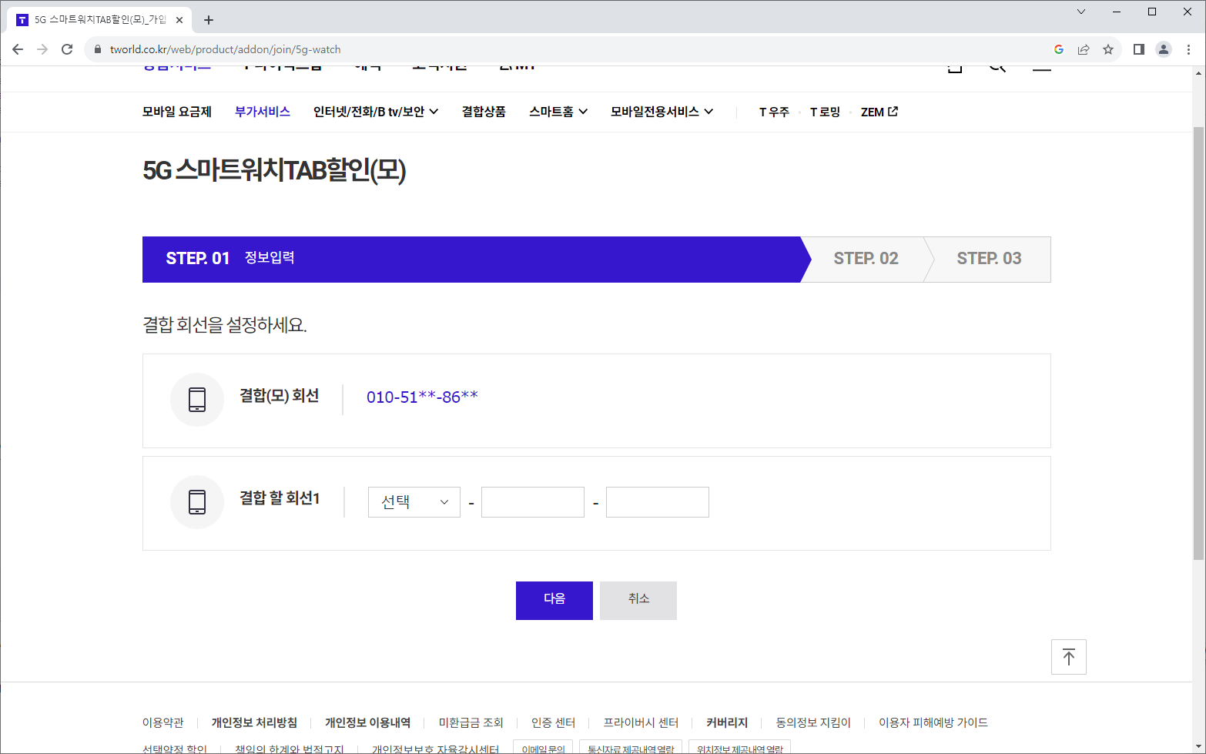Close the 5G 스마트워치TAB할인 tab
The height and width of the screenshot is (754, 1206).
click(179, 20)
